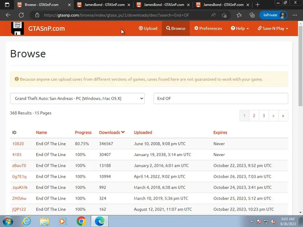
Task: Go to results page 3
Action: point(264,116)
